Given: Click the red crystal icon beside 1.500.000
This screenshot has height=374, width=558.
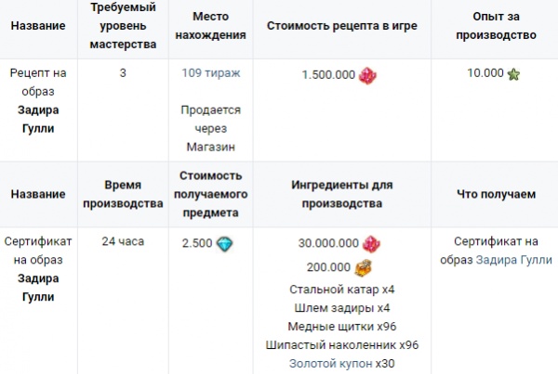Looking at the screenshot, I should pos(367,75).
